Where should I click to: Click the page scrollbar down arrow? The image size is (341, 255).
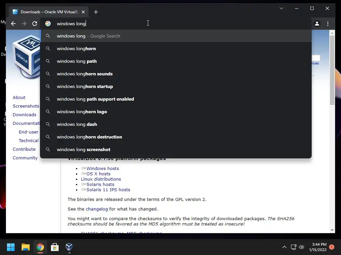pos(332,230)
